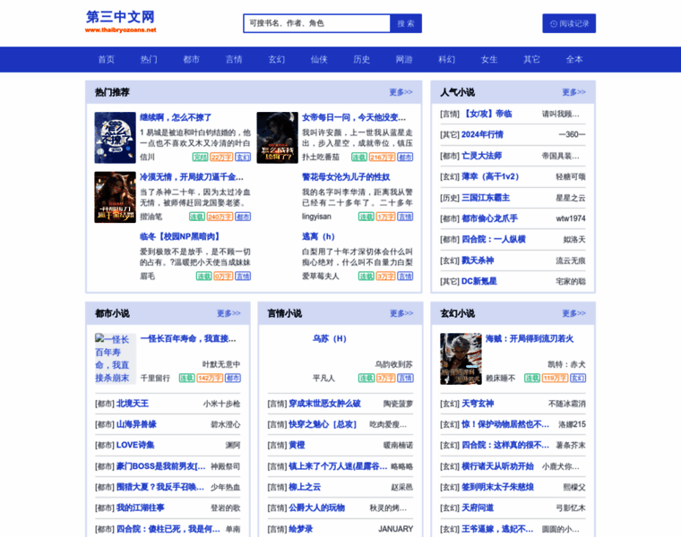
Task: Open 天府问道 in 玄幻小说
Action: point(478,507)
